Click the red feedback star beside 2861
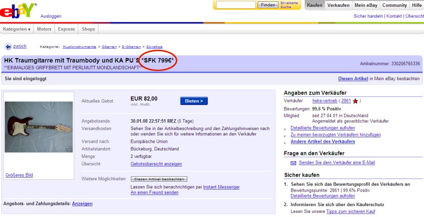424x217 pixels. [356, 101]
